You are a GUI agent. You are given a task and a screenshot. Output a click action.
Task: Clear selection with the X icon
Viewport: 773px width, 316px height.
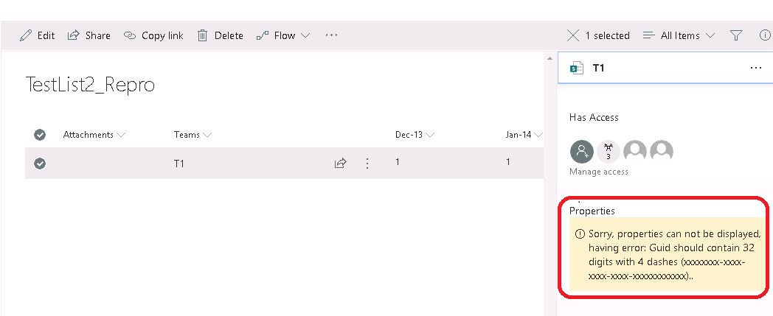pos(572,35)
